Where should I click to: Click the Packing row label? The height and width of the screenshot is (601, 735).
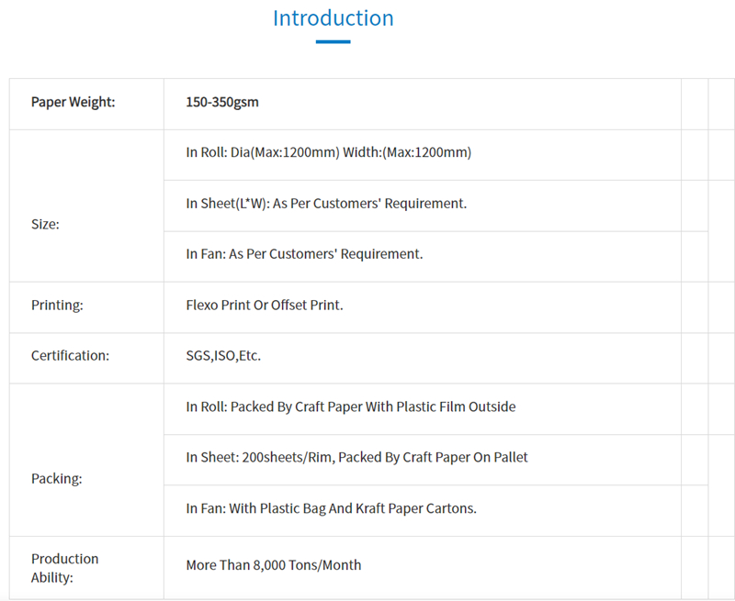pyautogui.click(x=57, y=478)
